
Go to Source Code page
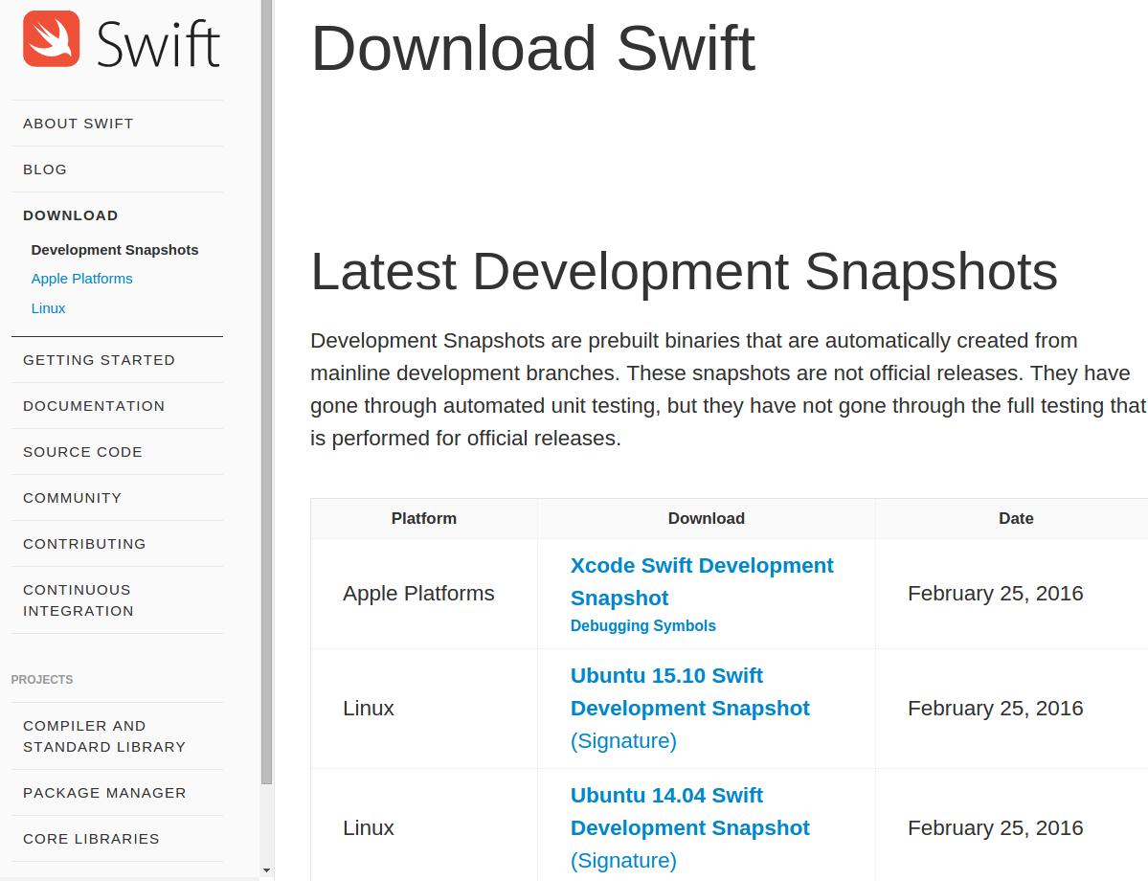82,453
